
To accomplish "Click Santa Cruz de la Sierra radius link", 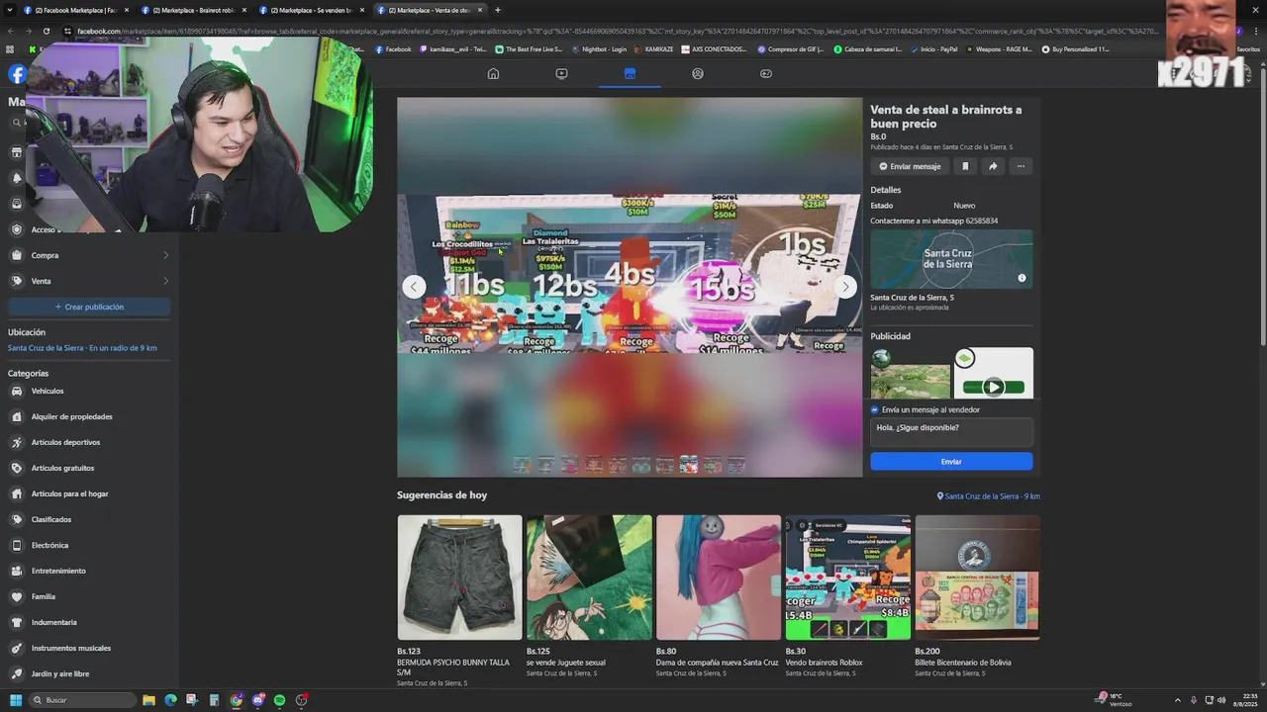I will pyautogui.click(x=82, y=348).
